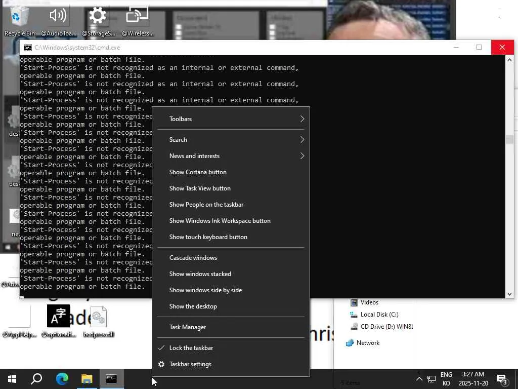Choose Cascade windows

pyautogui.click(x=231, y=258)
